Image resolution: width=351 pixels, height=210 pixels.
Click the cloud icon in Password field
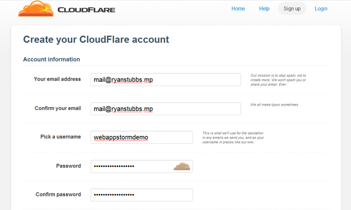[182, 167]
